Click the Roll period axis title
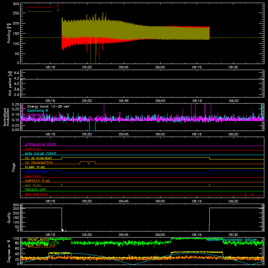The height and width of the screenshot is (268, 268). click(10, 83)
